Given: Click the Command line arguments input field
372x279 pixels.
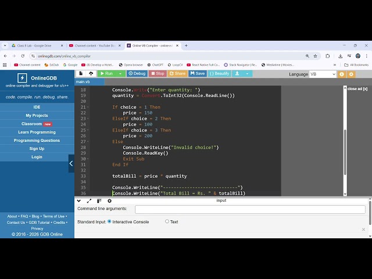Looking at the screenshot, I should click(x=250, y=209).
